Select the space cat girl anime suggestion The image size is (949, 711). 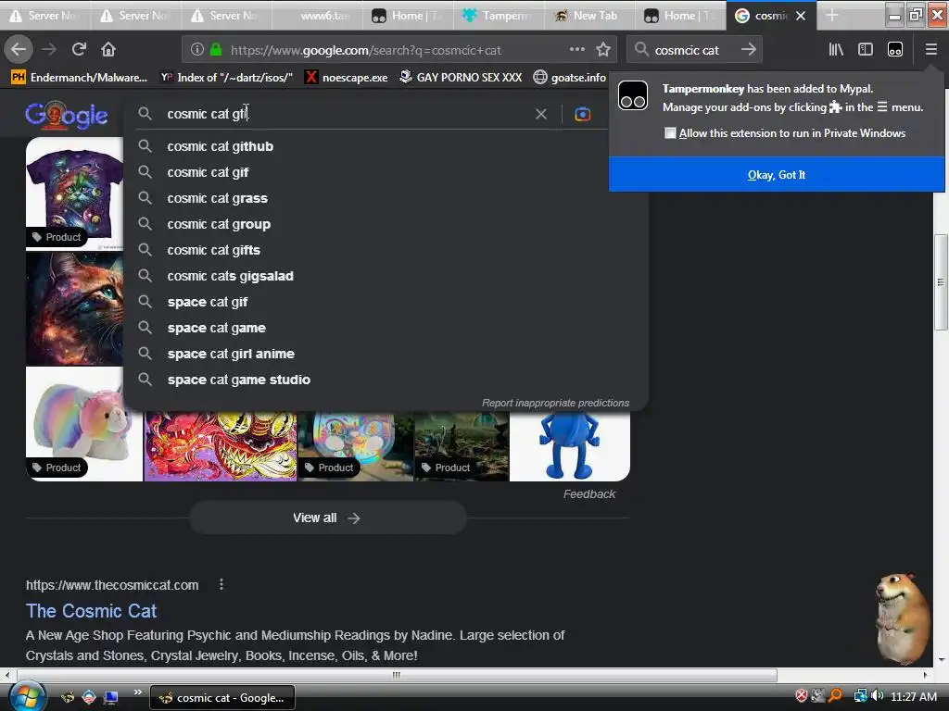[x=386, y=355]
